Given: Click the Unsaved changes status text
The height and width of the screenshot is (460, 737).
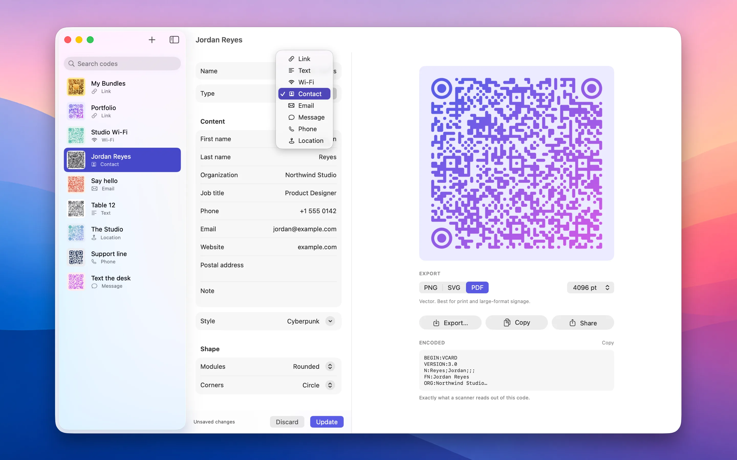Looking at the screenshot, I should (214, 422).
